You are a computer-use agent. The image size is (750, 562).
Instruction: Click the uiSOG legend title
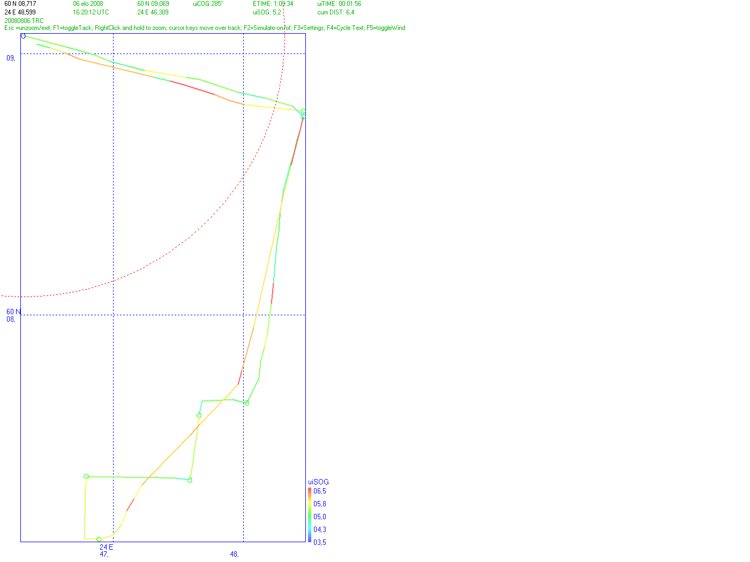tap(318, 482)
